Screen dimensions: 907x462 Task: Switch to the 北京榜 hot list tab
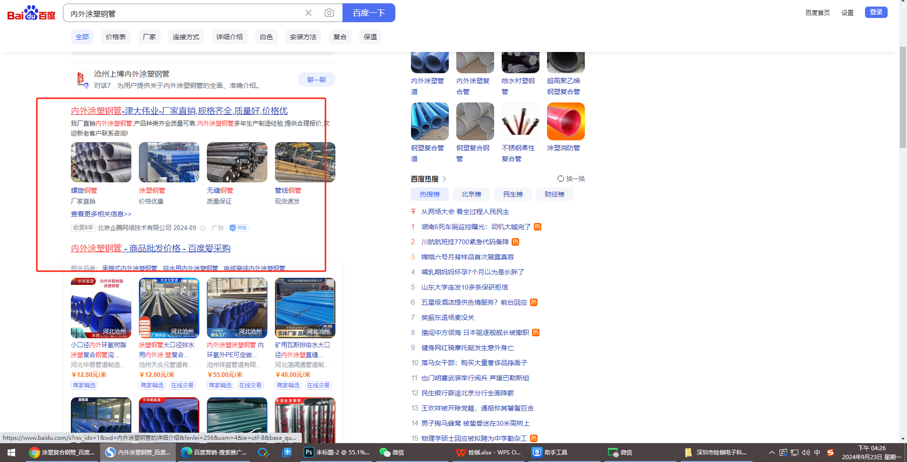471,194
